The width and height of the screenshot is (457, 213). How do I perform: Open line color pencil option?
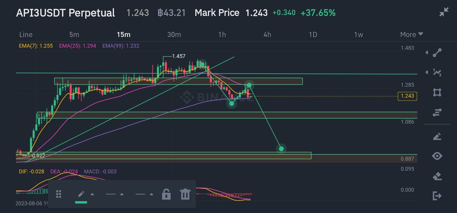point(81,194)
